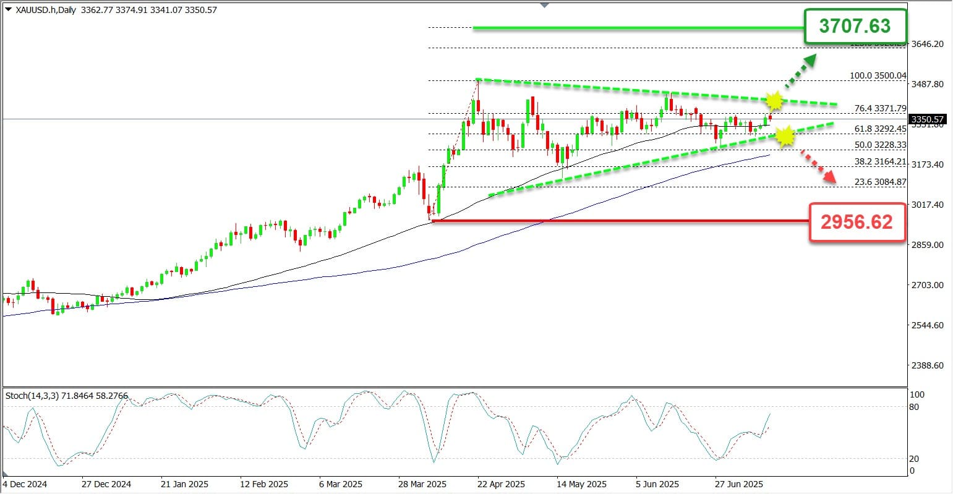
Task: Select the 100.0 3500.04 Fibonacci level label
Action: [878, 75]
